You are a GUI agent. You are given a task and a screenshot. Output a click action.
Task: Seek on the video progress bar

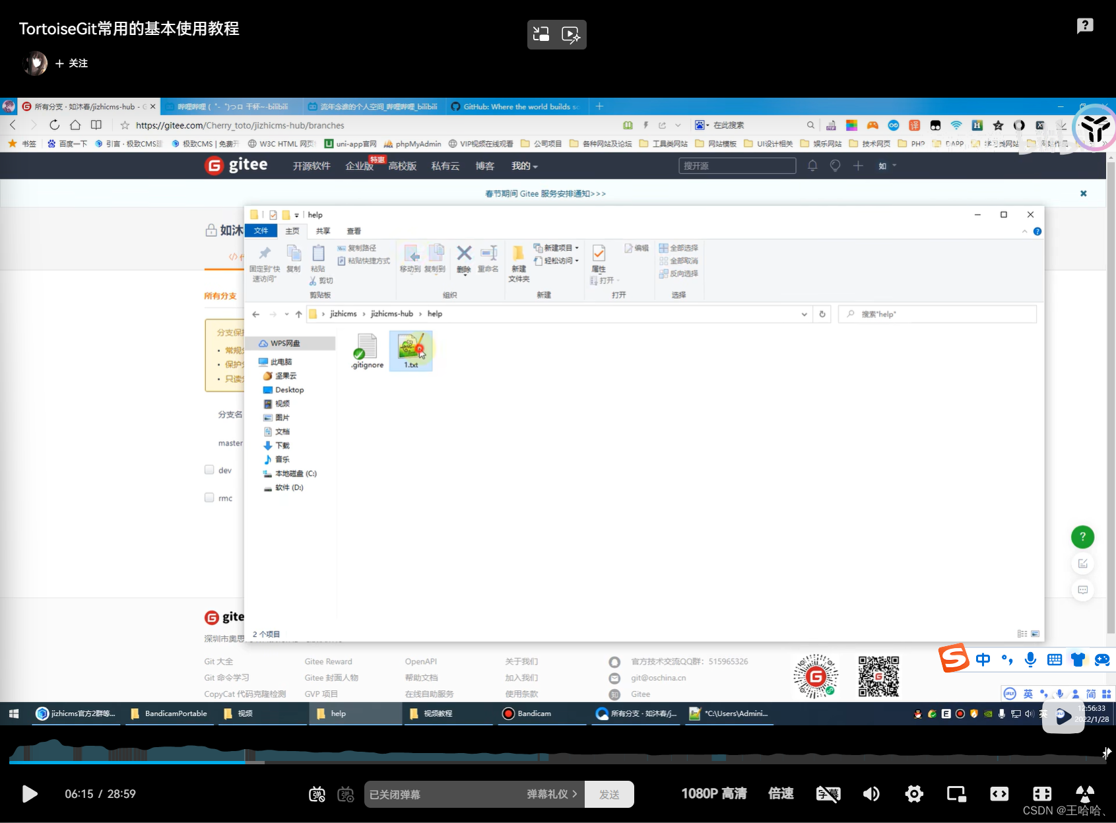click(x=558, y=762)
